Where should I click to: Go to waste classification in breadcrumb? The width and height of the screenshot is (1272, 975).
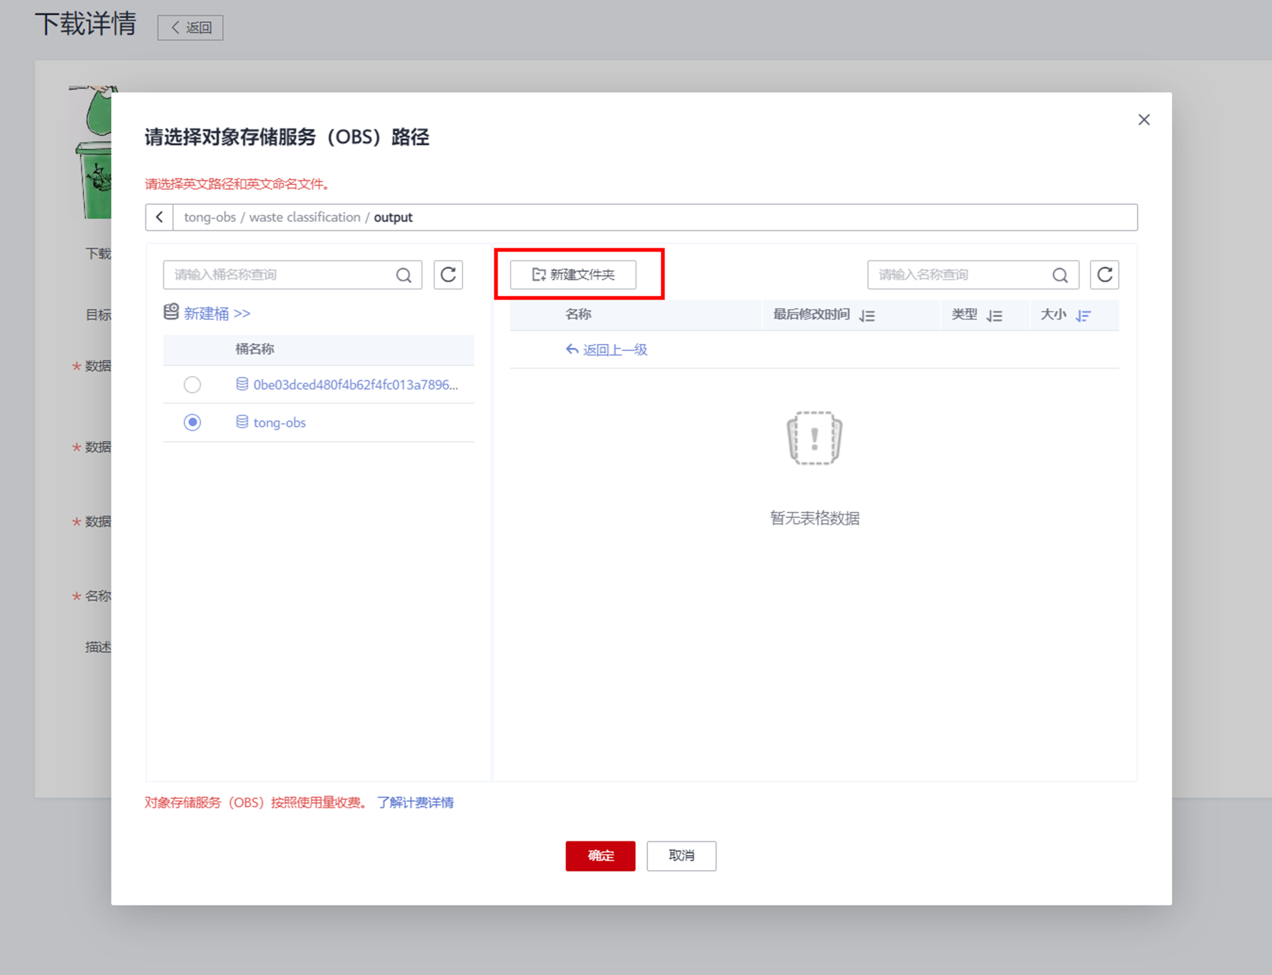click(x=304, y=217)
